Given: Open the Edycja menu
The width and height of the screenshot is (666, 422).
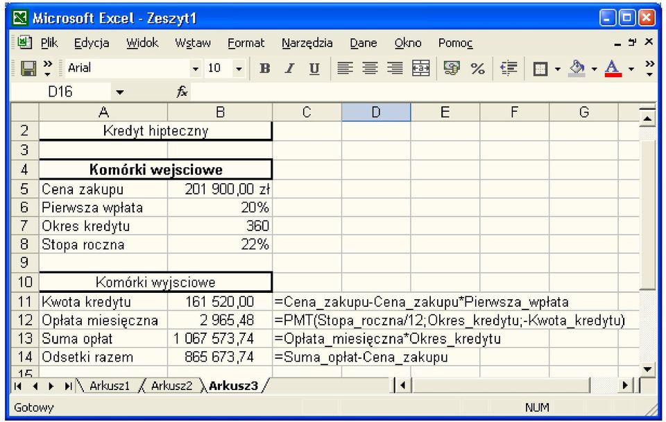Looking at the screenshot, I should (92, 43).
